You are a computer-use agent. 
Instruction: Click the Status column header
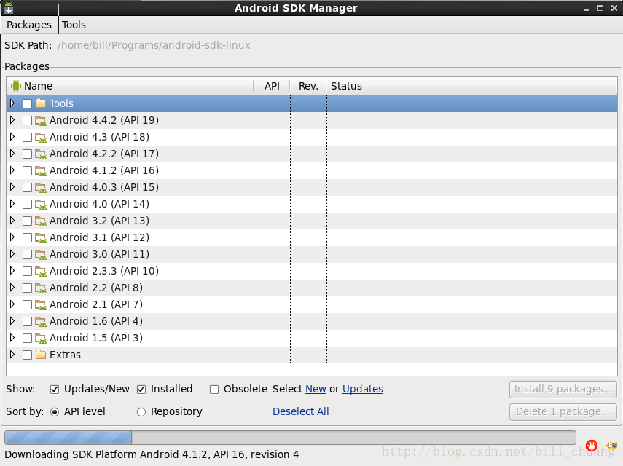click(471, 86)
